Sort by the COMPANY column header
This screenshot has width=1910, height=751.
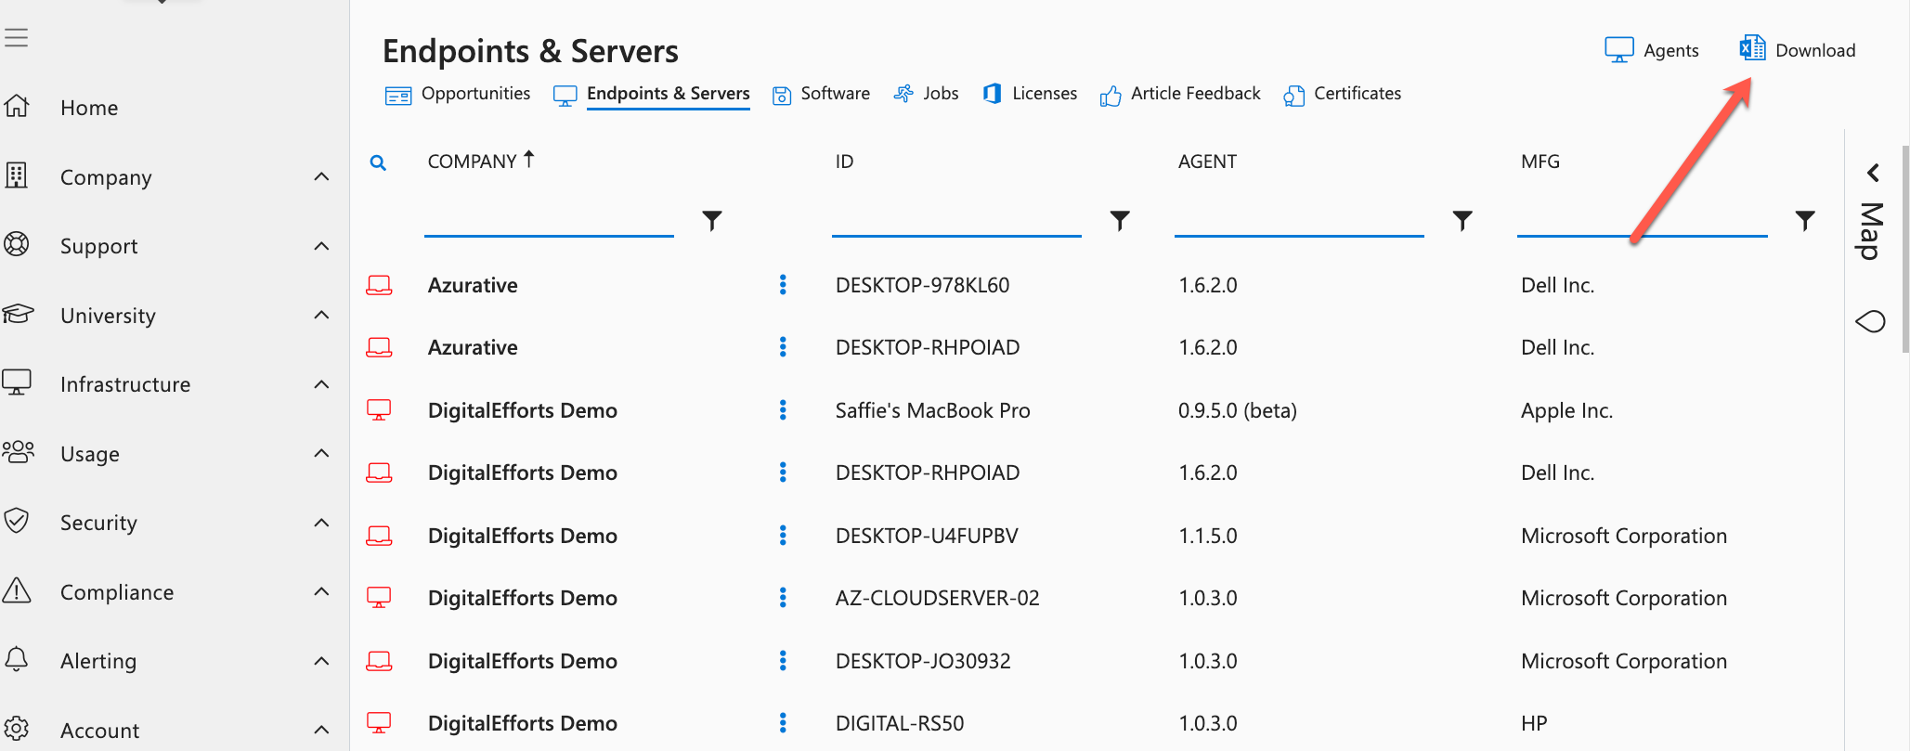[472, 162]
